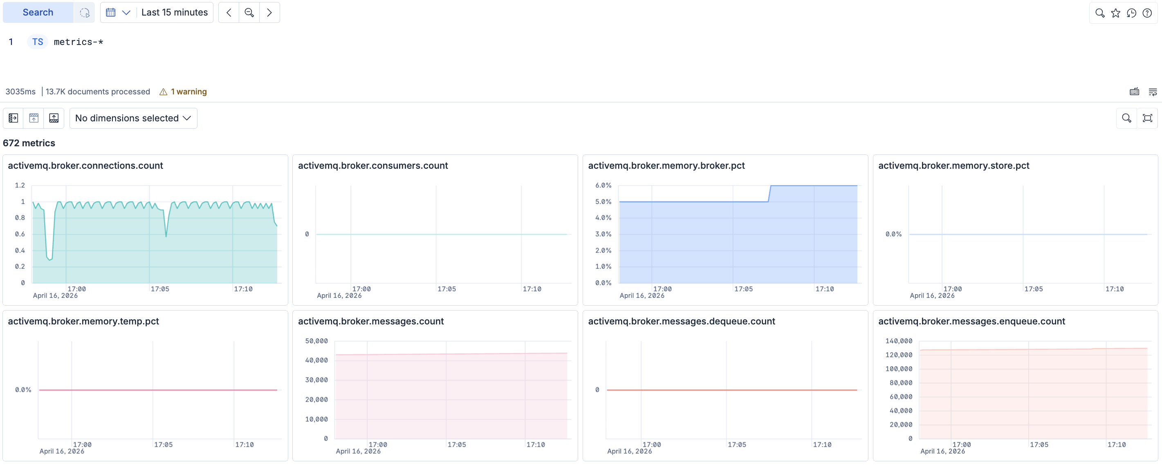Image resolution: width=1162 pixels, height=465 pixels.
Task: Toggle the left sidebar panel icon
Action: pos(13,118)
